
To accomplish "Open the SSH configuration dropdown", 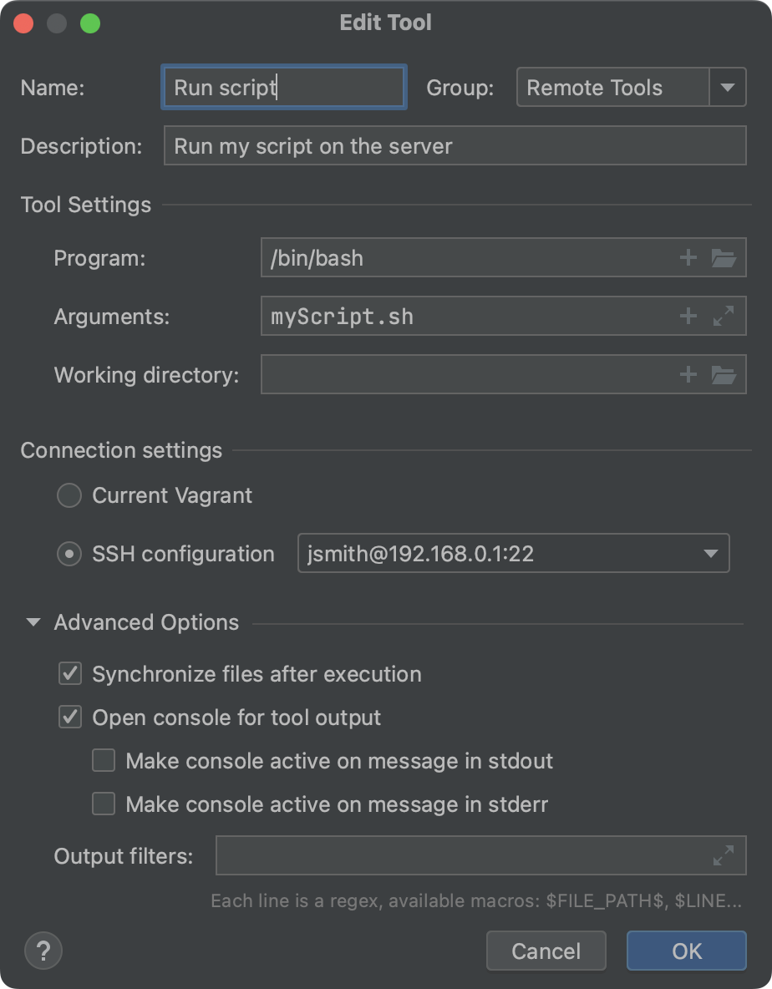I will click(x=709, y=553).
